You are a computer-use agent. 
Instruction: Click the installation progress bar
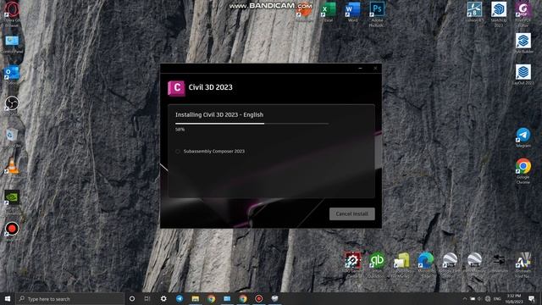click(252, 124)
